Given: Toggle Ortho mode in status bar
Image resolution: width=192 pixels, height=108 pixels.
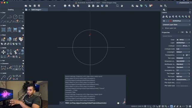Looking at the screenshot, I should click(151, 106).
